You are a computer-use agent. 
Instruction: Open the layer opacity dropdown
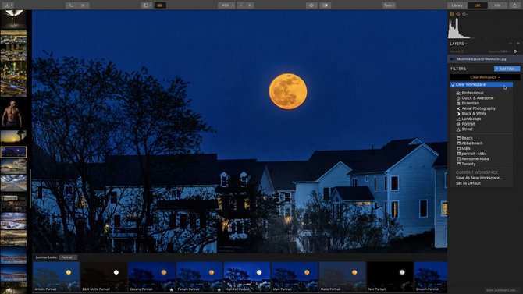coord(500,51)
